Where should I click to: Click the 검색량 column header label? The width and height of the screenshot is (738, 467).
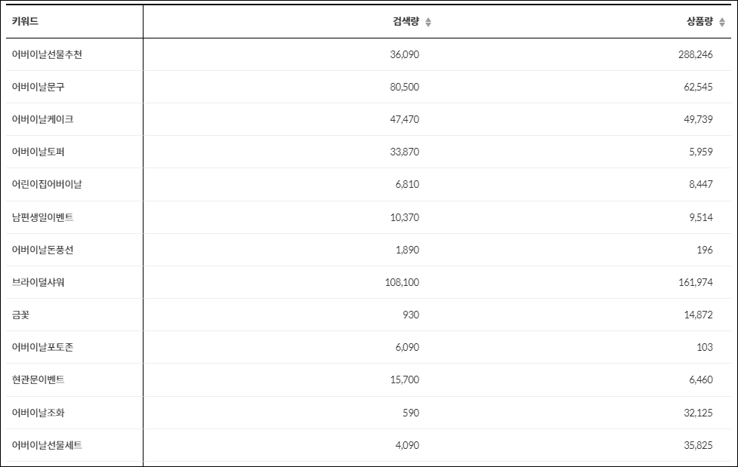click(x=406, y=21)
